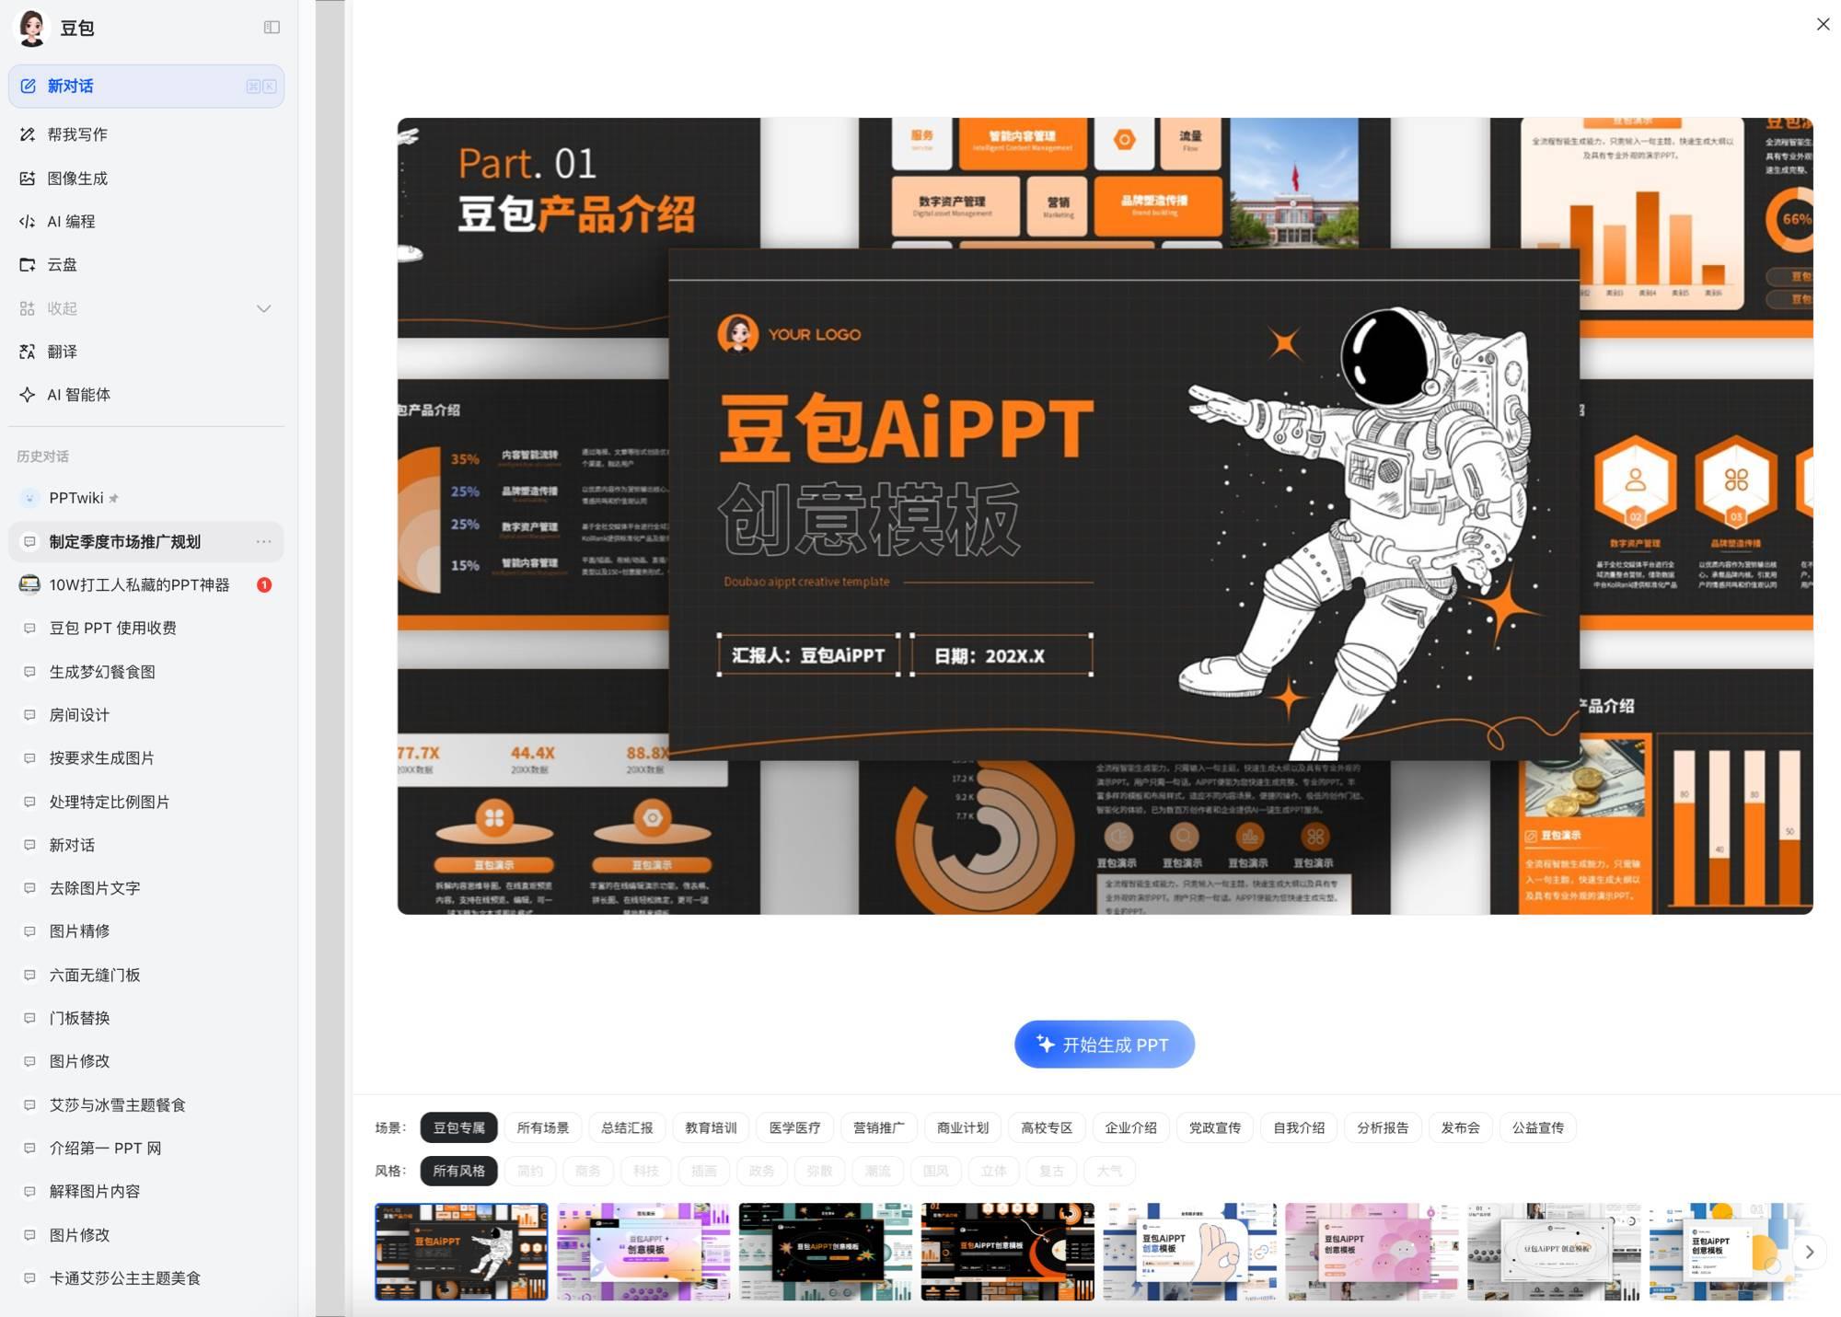Open the AI 编程 coding icon

(28, 222)
